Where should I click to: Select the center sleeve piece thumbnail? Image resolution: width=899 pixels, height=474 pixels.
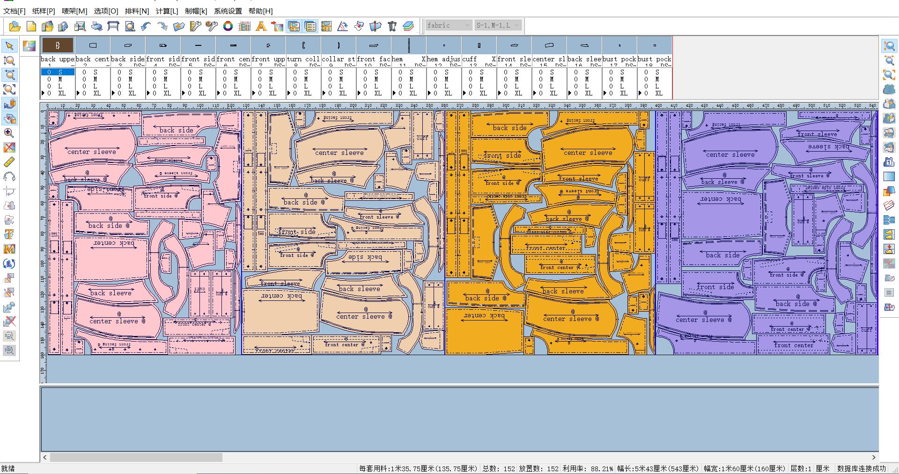pos(549,45)
